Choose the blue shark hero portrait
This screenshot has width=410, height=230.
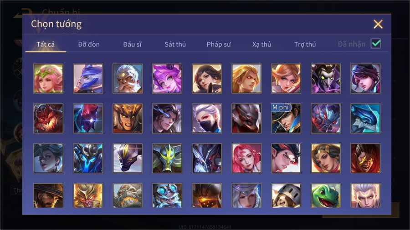[x=365, y=118]
